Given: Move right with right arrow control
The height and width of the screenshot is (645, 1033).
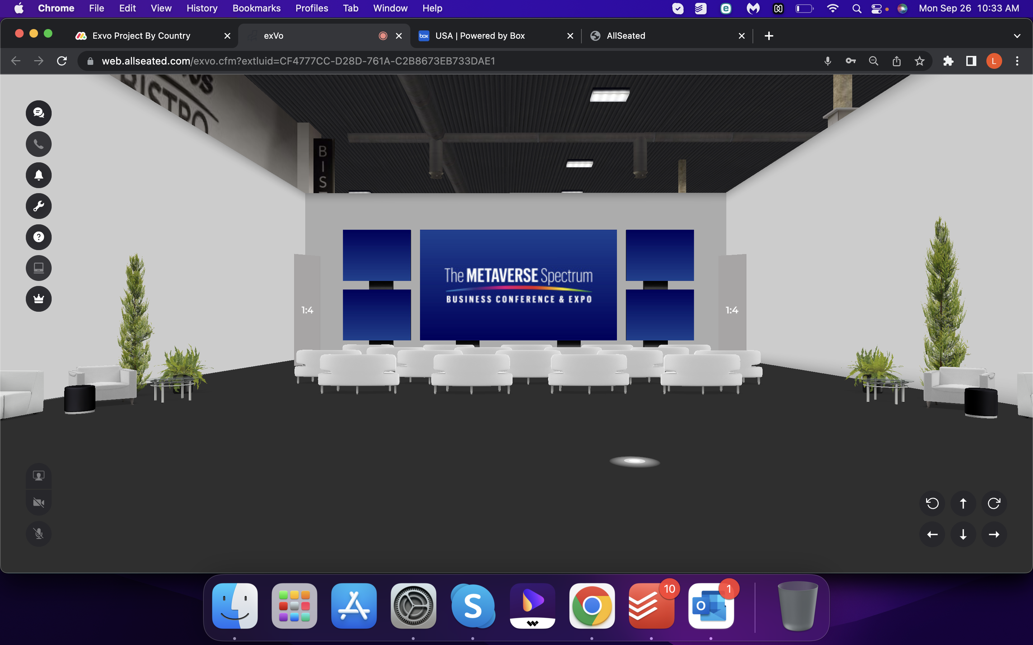Looking at the screenshot, I should (994, 534).
